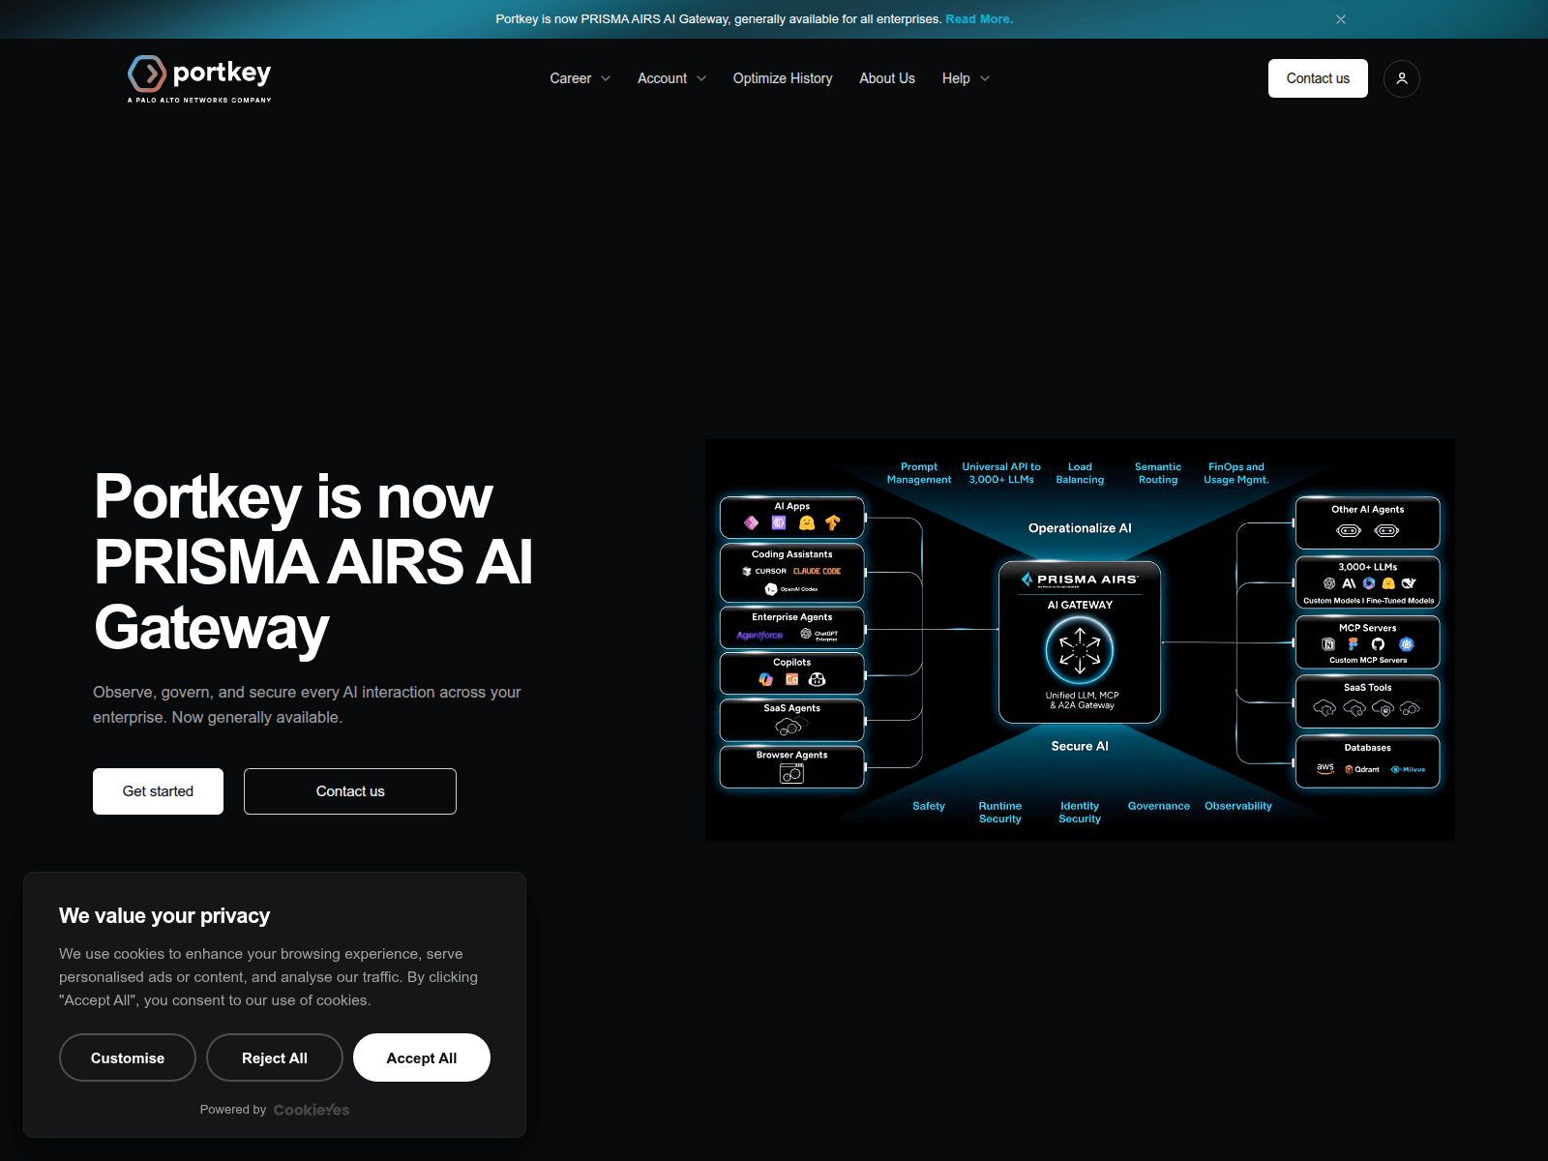Click the GitHub Copilot icon under Copilots
The width and height of the screenshot is (1548, 1161).
click(x=817, y=679)
